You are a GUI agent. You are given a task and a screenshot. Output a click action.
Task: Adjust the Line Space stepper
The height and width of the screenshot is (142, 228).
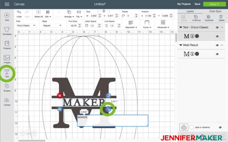point(119,26)
